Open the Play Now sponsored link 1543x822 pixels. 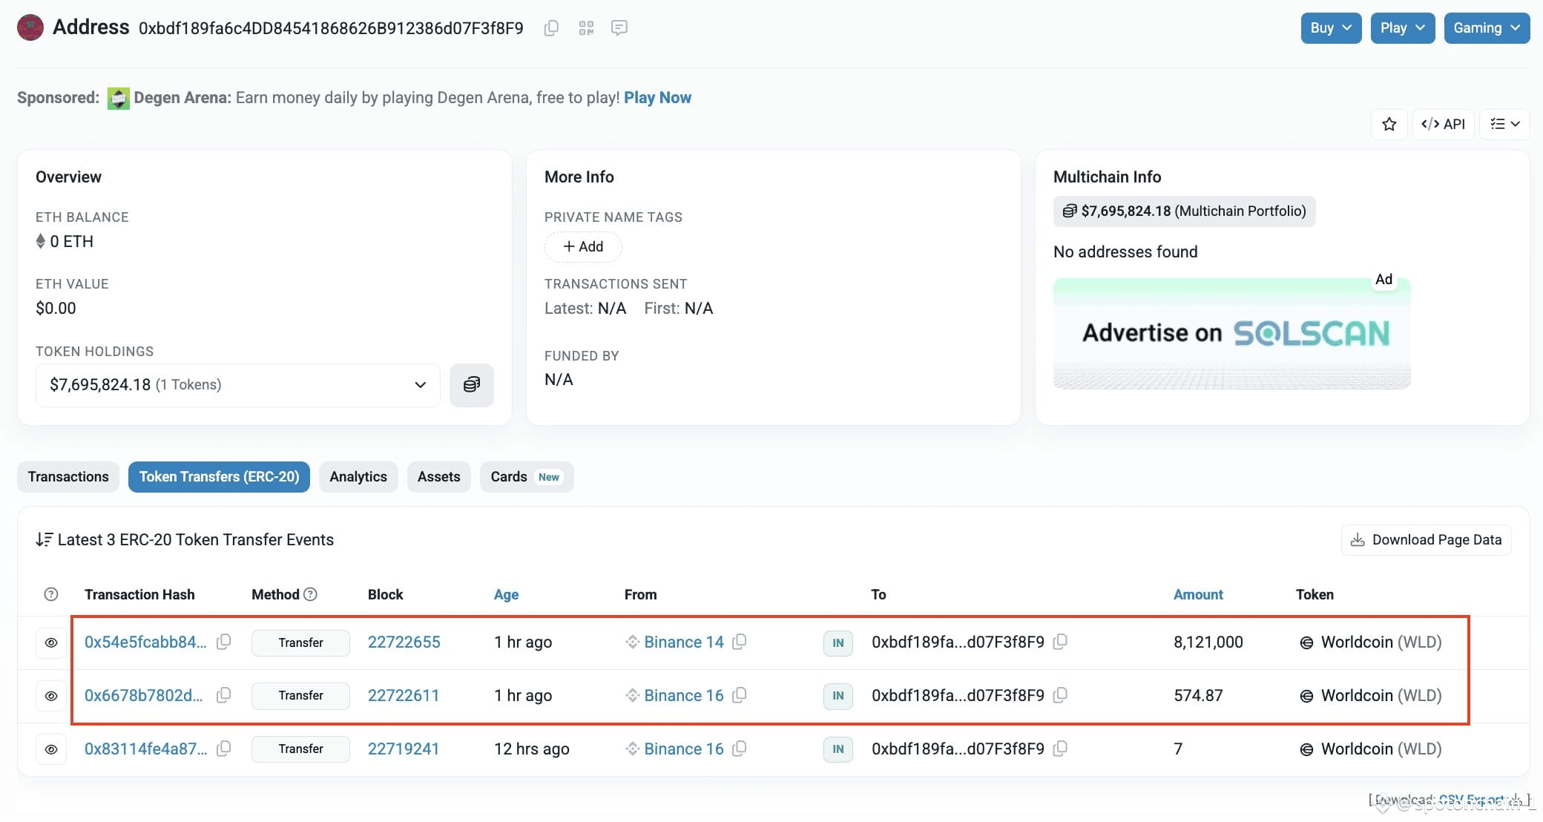click(657, 98)
